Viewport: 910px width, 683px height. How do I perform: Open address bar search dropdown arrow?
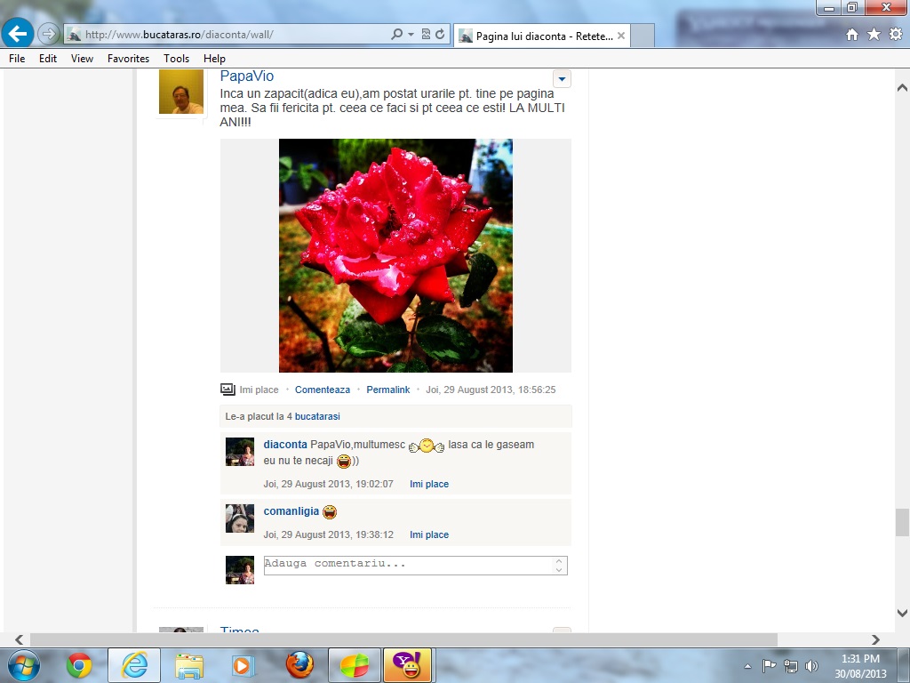tap(411, 35)
